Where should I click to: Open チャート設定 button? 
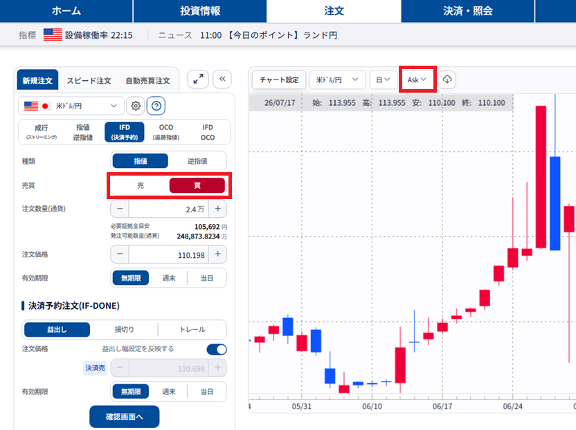click(279, 80)
